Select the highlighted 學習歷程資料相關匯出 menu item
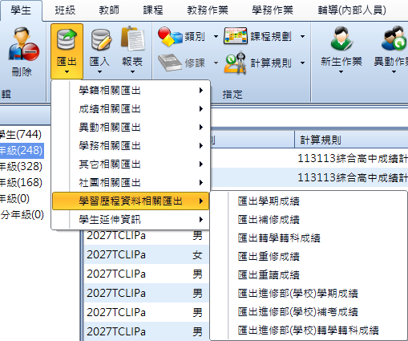The image size is (408, 341). pos(131,201)
